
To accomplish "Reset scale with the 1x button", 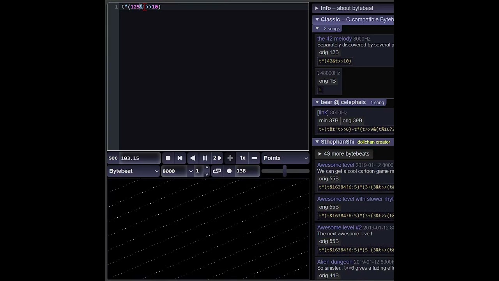I will coord(242,158).
